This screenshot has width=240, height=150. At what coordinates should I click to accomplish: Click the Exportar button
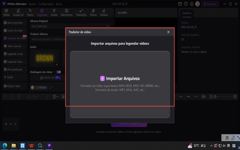[x=210, y=4]
